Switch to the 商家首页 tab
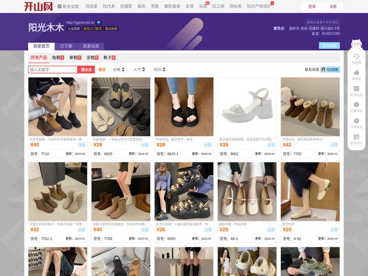The height and width of the screenshot is (276, 368). point(41,46)
